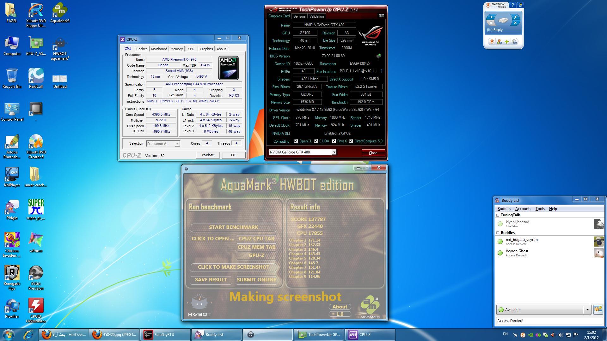Click the Action Center flag tray icon
The height and width of the screenshot is (341, 607).
[576, 335]
